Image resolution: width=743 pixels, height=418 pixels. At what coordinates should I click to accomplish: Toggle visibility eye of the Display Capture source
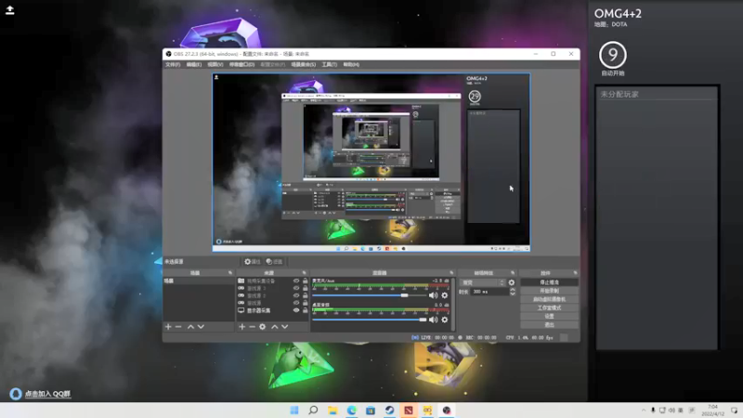point(296,310)
